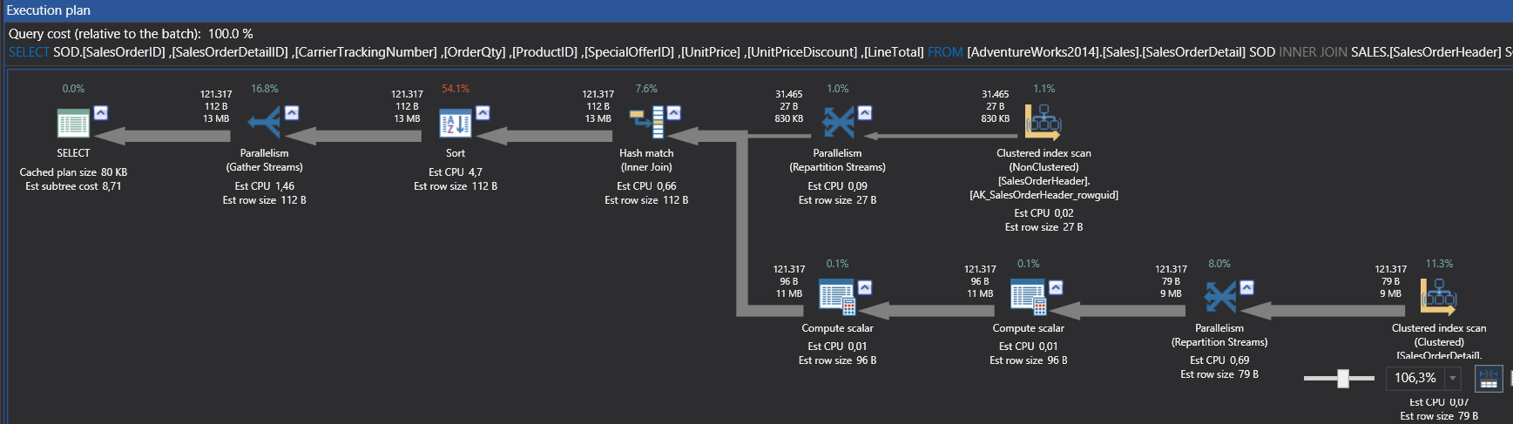Click the 'Cached plan size 80 KB' label

click(73, 172)
